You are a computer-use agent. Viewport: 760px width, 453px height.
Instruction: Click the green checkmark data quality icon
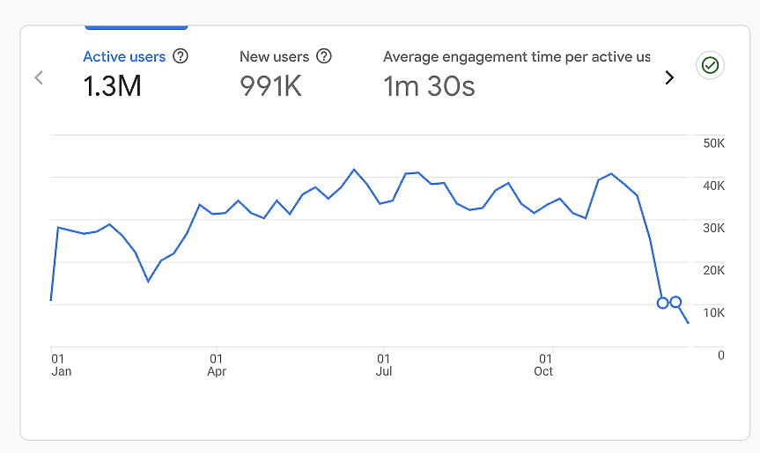tap(710, 66)
